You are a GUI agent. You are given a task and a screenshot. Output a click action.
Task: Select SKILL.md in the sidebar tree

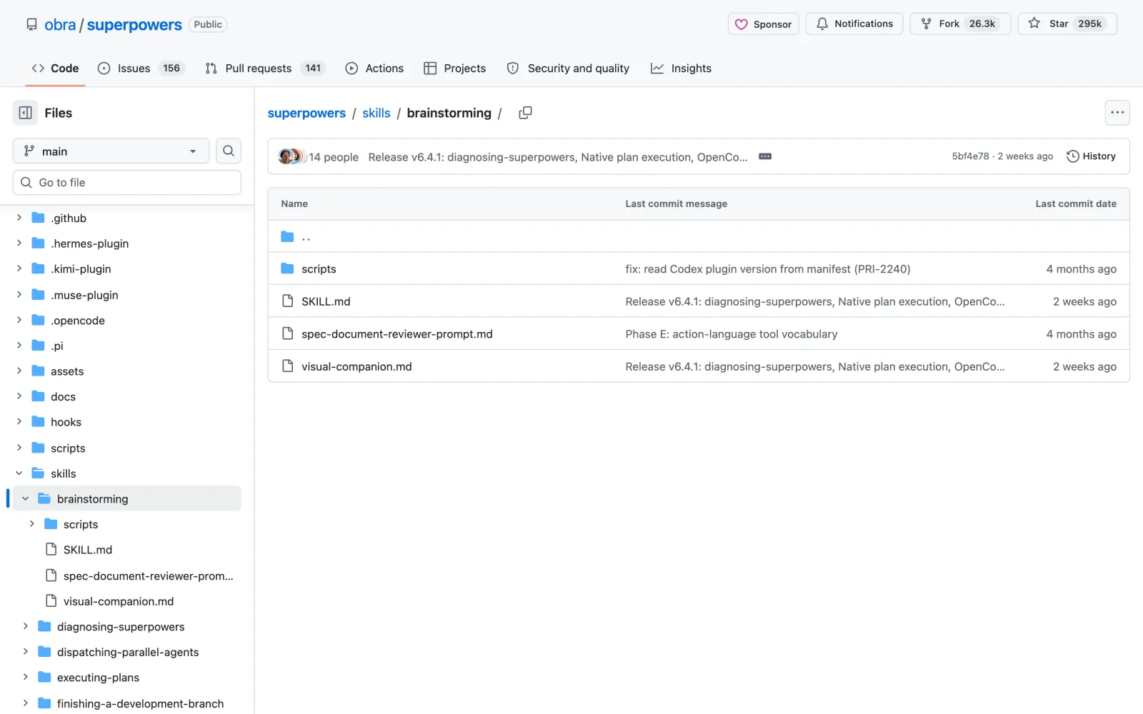point(88,550)
